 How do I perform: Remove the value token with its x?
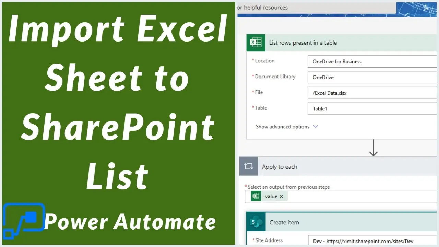tap(281, 197)
